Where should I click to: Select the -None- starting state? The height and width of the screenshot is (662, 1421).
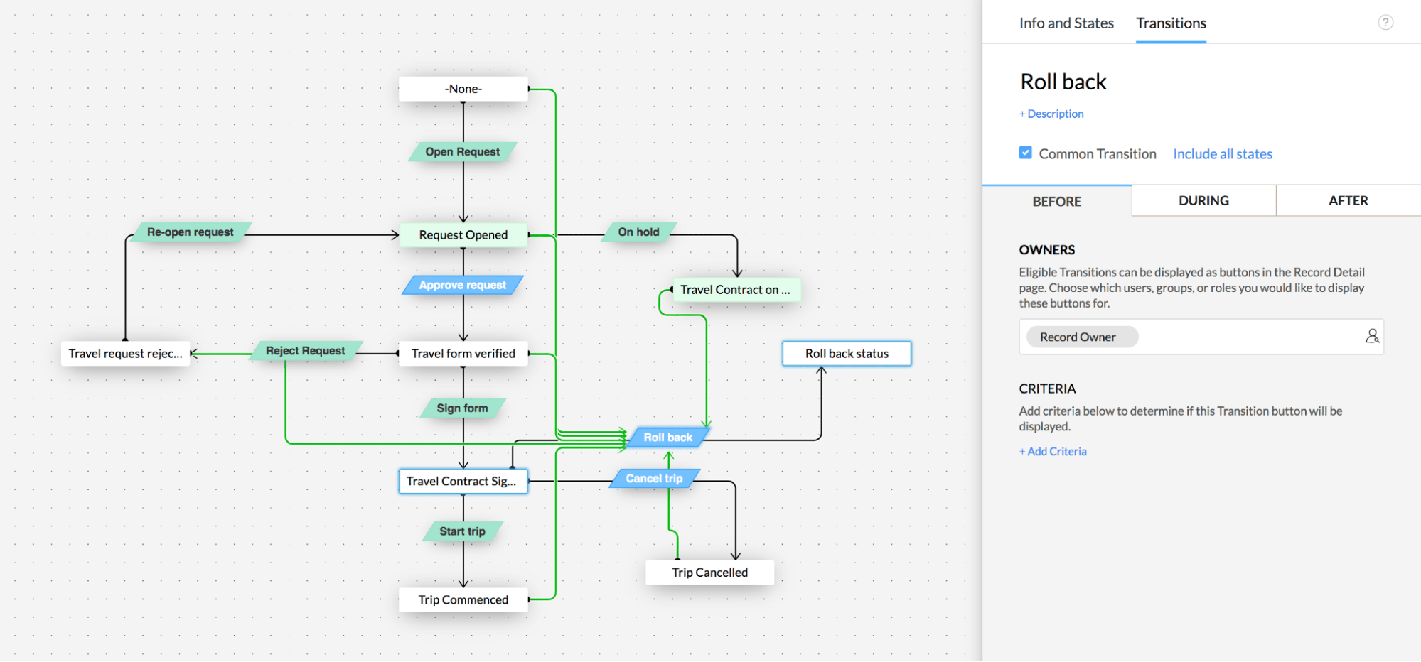tap(463, 88)
